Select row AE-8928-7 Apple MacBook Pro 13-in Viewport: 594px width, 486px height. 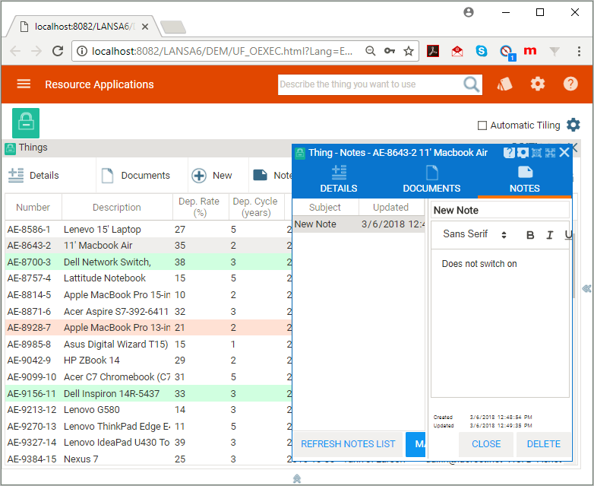149,327
